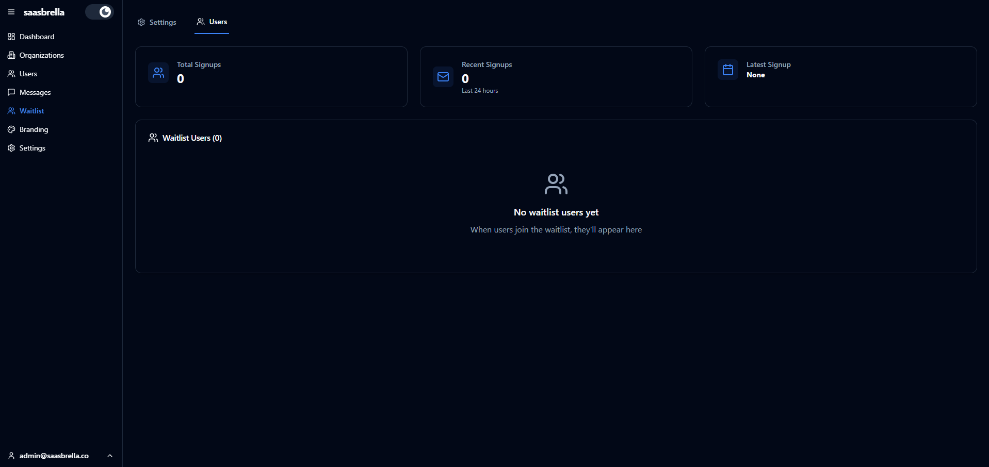The image size is (989, 467).
Task: Open Dashboard from the sidebar
Action: [37, 37]
